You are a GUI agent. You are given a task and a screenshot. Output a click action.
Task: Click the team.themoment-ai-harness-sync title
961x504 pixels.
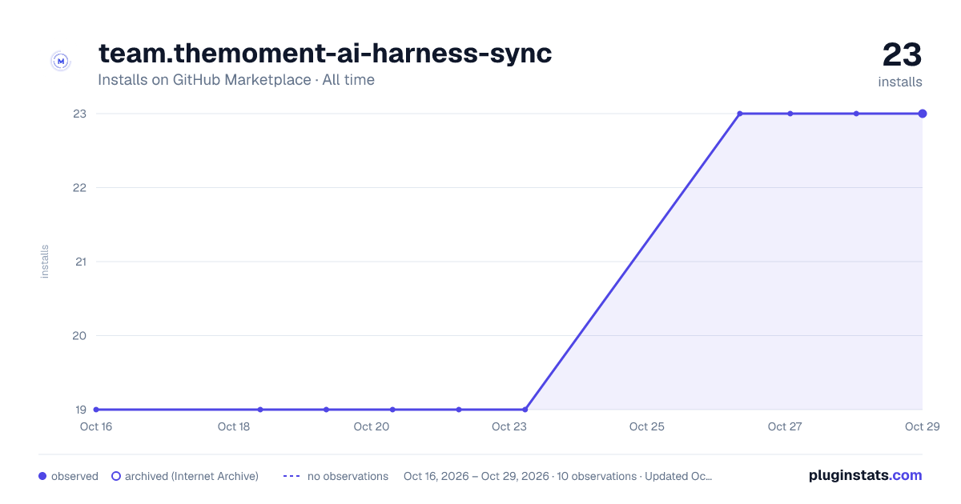click(325, 54)
